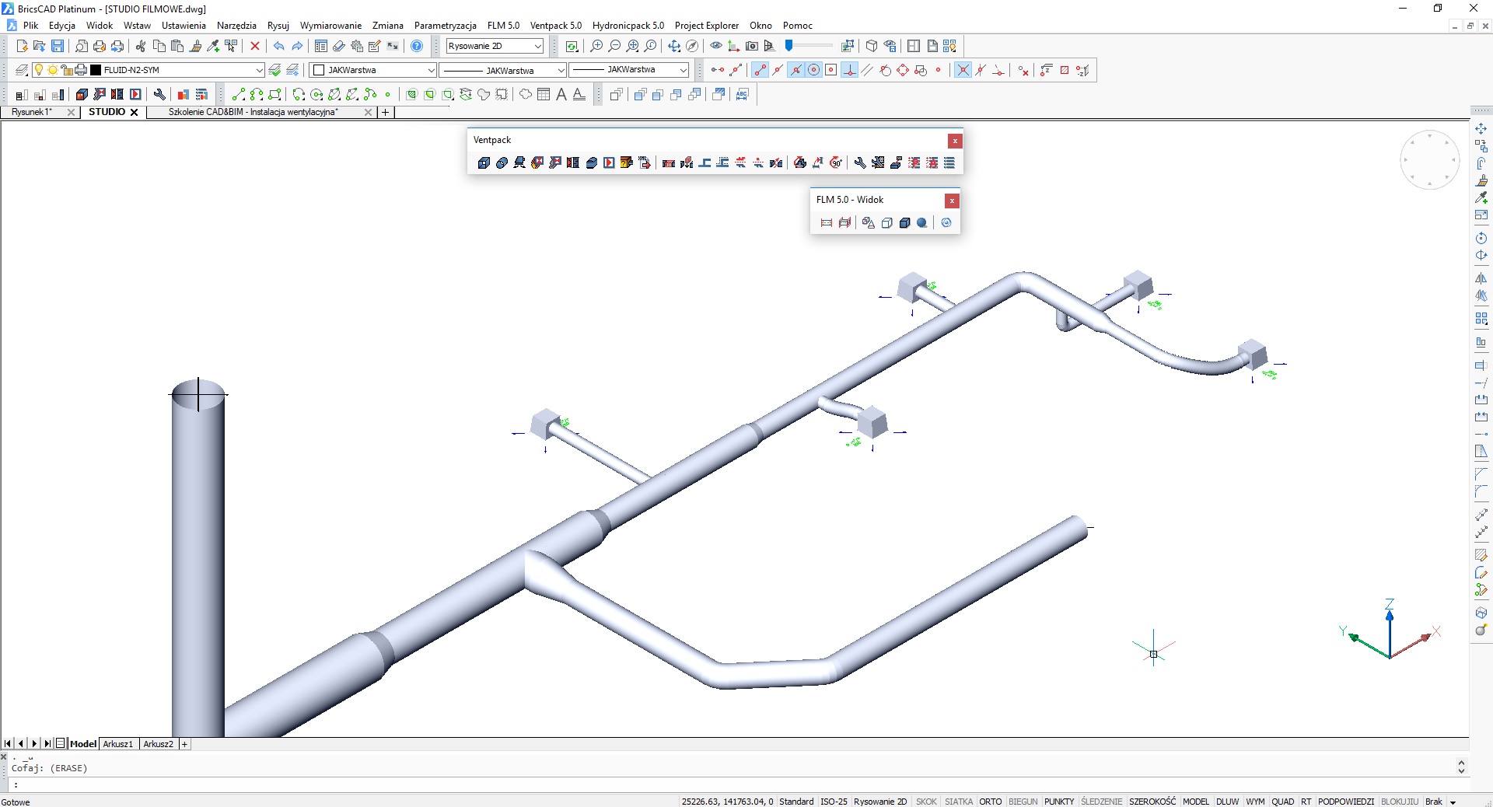Toggle the endpoint entity snap button
The height and width of the screenshot is (807, 1493).
click(760, 70)
